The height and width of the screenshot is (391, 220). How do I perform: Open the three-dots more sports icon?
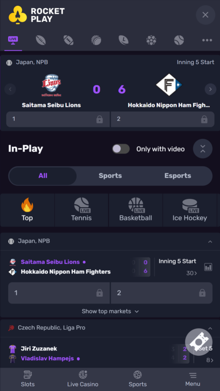pyautogui.click(x=207, y=40)
